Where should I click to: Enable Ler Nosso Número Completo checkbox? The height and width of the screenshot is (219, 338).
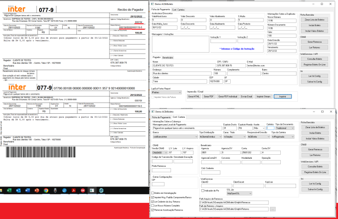click(x=153, y=206)
